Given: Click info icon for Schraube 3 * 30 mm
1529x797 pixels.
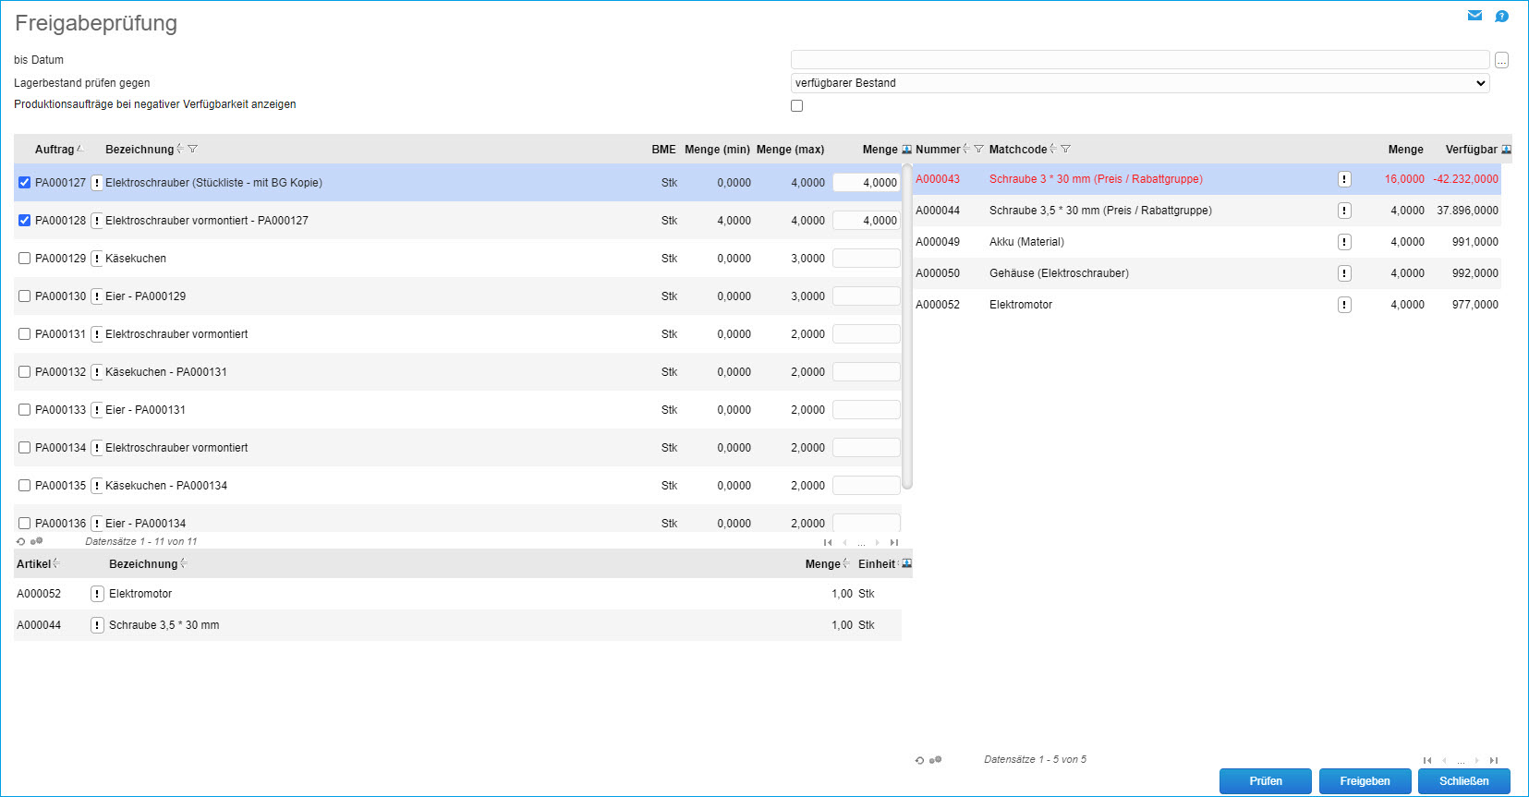Looking at the screenshot, I should click(1344, 179).
